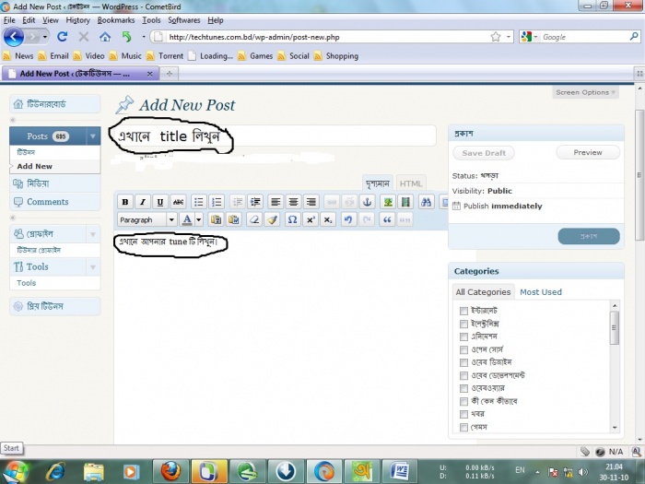Viewport: 645px width, 484px height.
Task: Check the third category checkbox
Action: 463,336
